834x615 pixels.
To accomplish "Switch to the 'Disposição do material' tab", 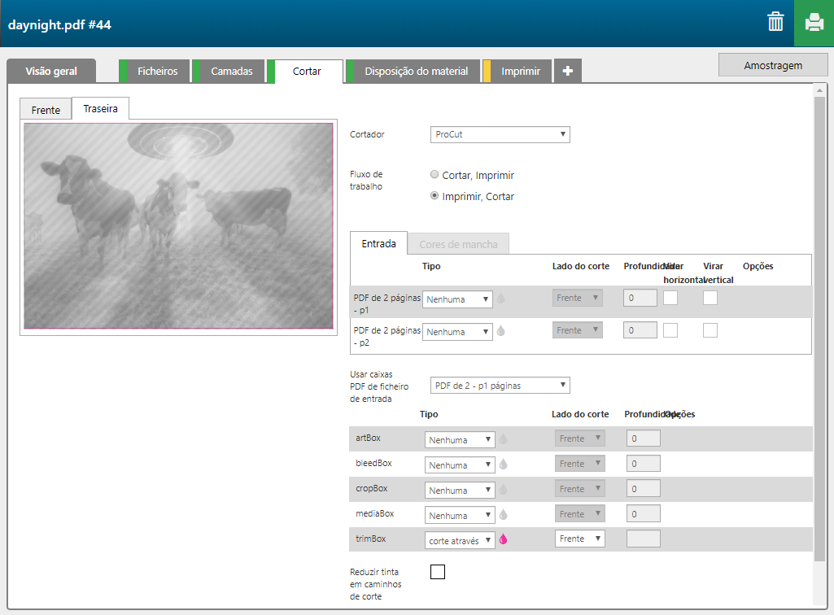I will [416, 72].
